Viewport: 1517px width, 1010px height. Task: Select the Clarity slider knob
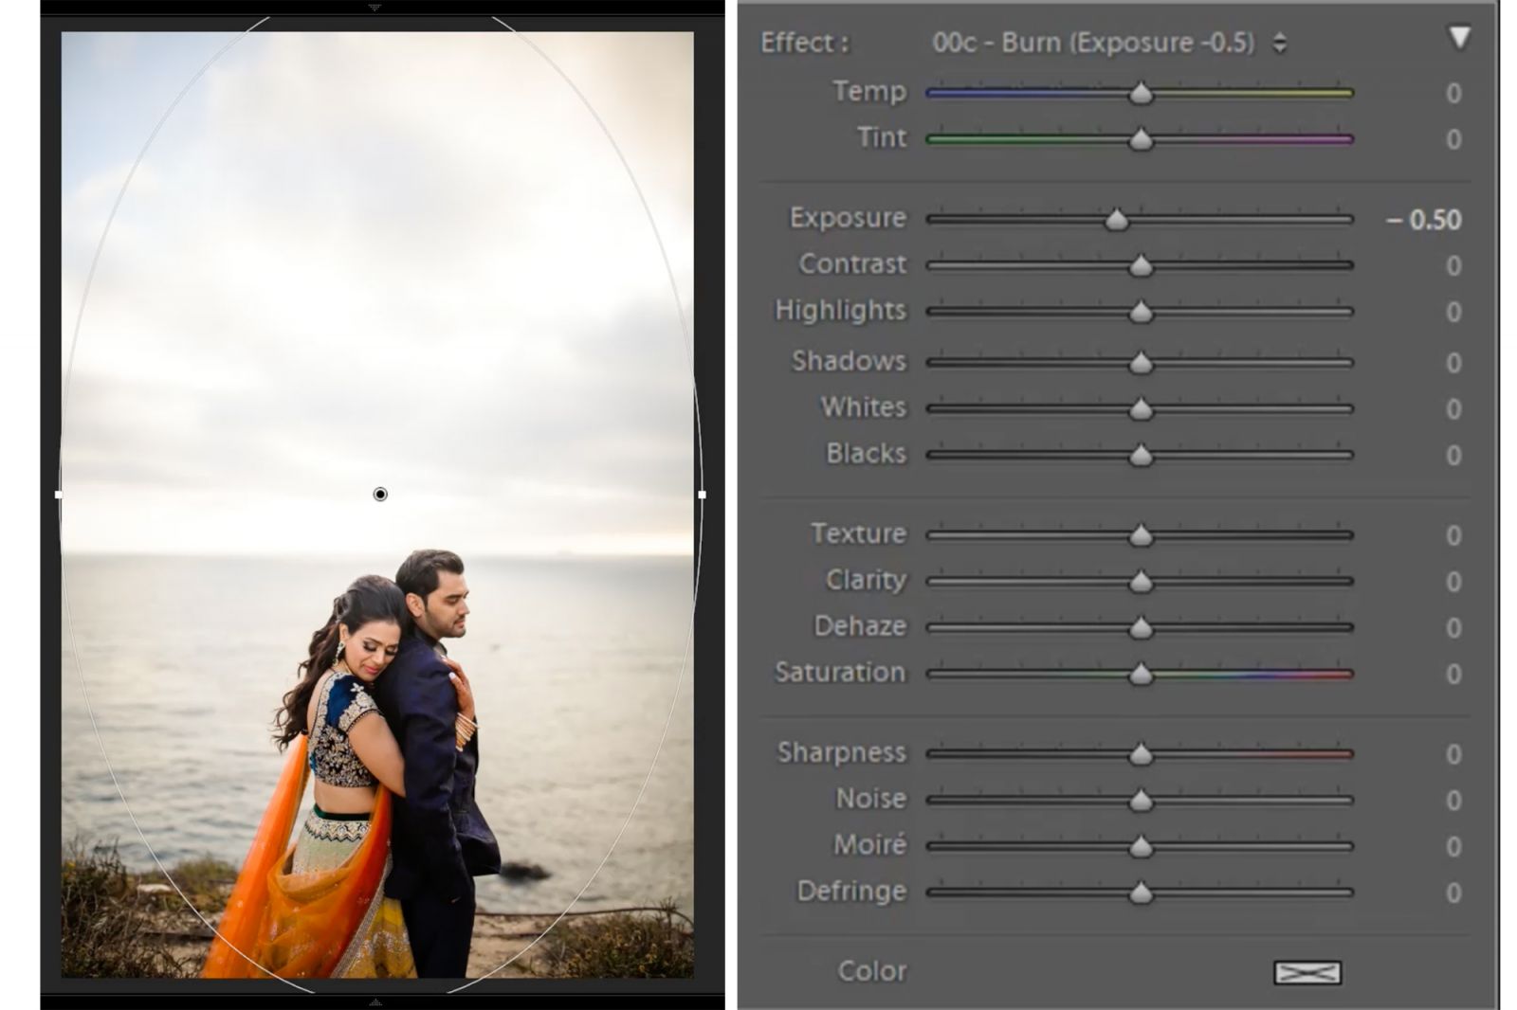[x=1140, y=580]
